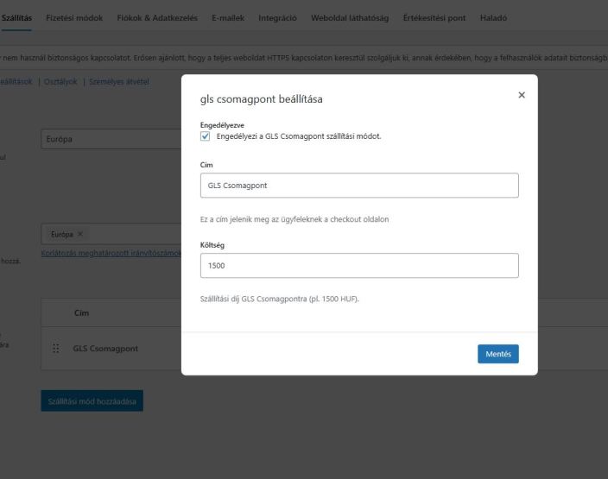
Task: Click Szállítási mód hozzáadása button
Action: point(92,400)
